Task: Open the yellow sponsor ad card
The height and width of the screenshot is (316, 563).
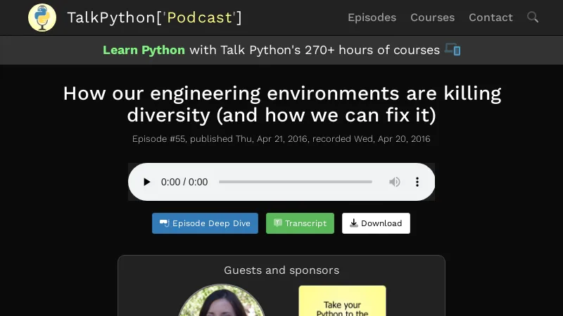Action: click(342, 301)
